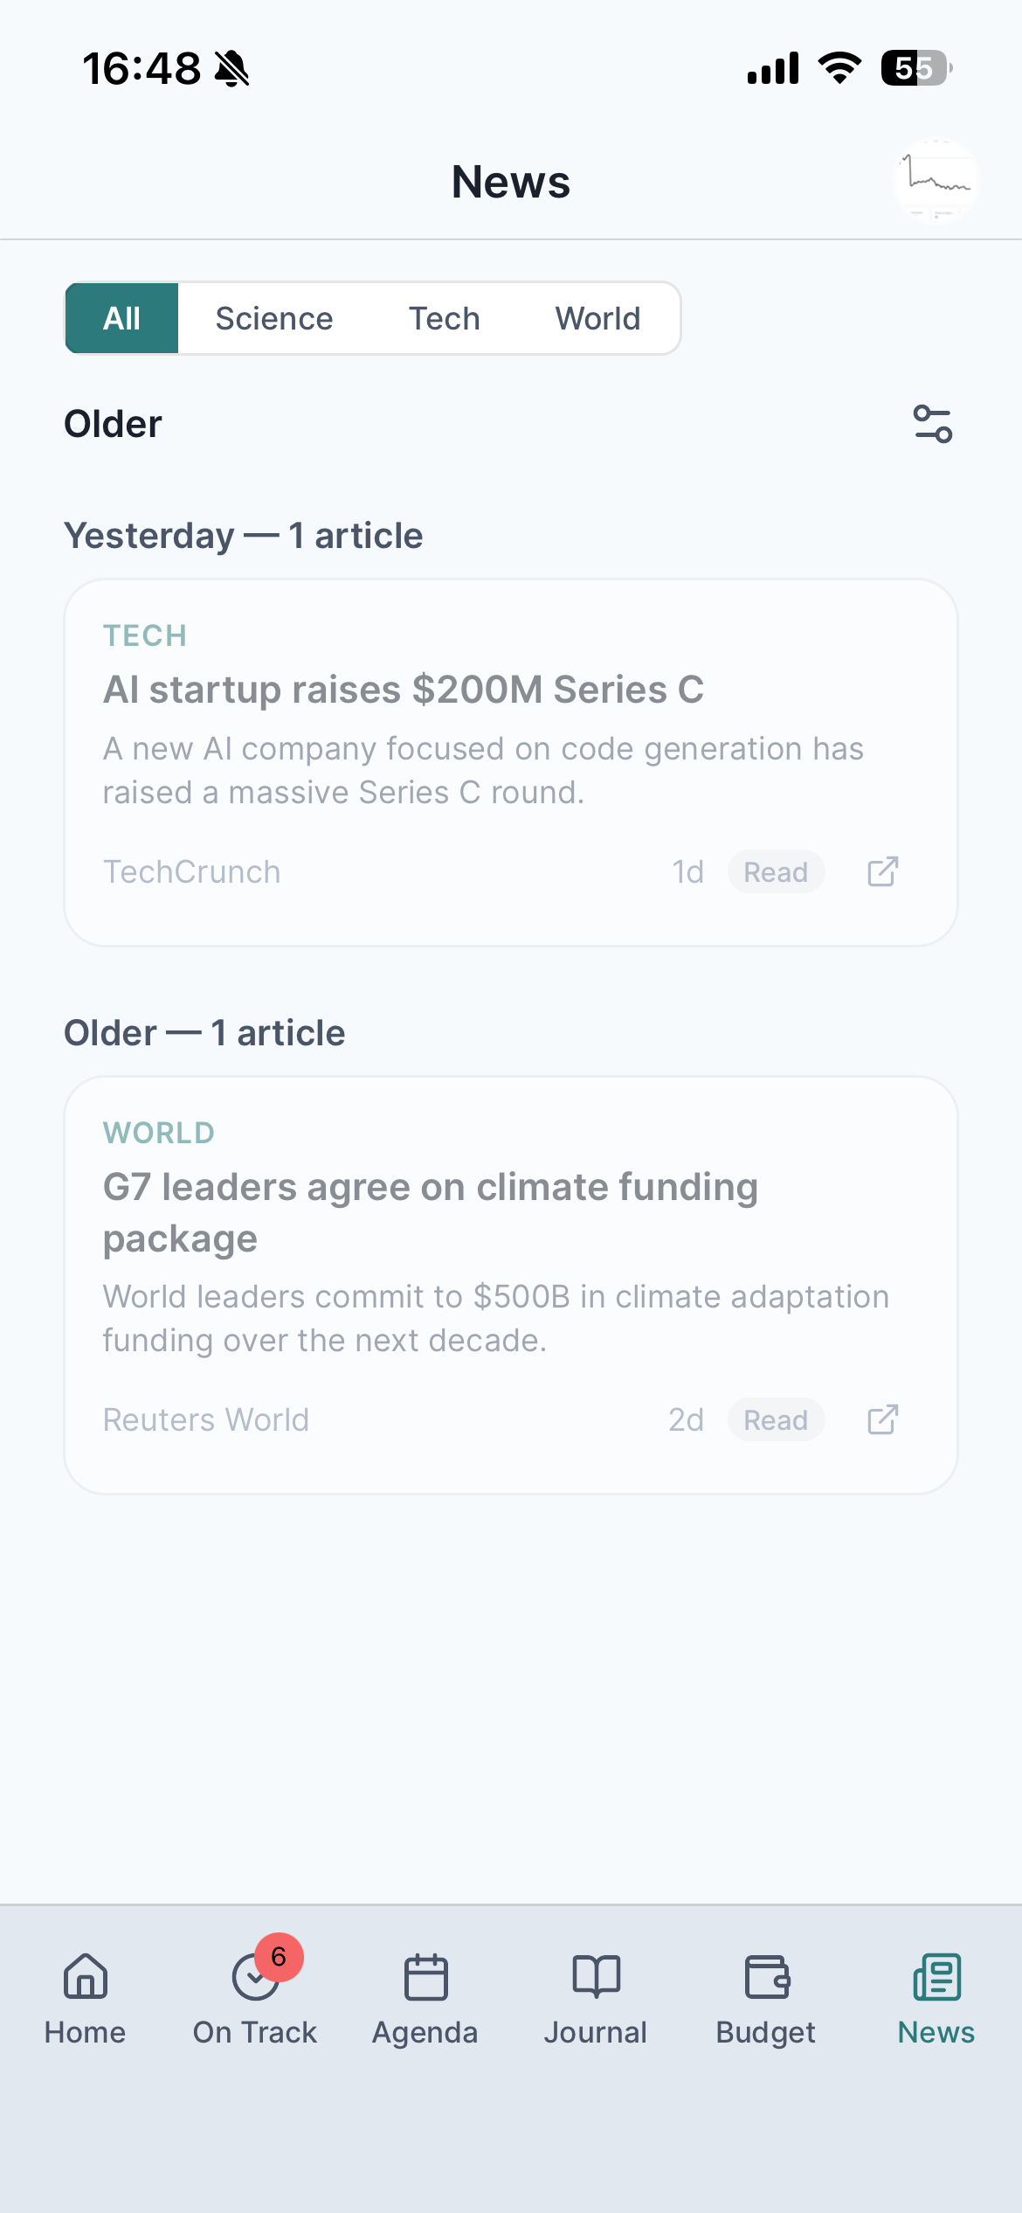Mark the G7 climate article as read
Viewport: 1022px width, 2213px height.
(776, 1419)
